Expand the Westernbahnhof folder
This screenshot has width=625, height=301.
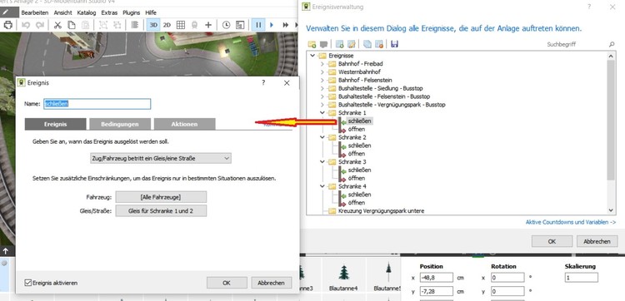[x=322, y=72]
